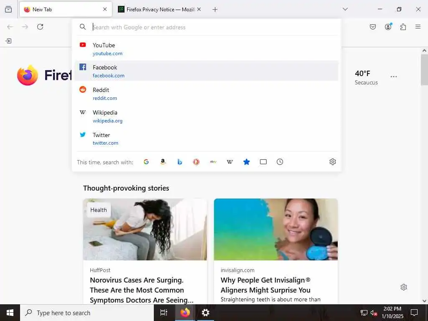This screenshot has width=428, height=321.
Task: Open the notifications action center
Action: coord(414,313)
